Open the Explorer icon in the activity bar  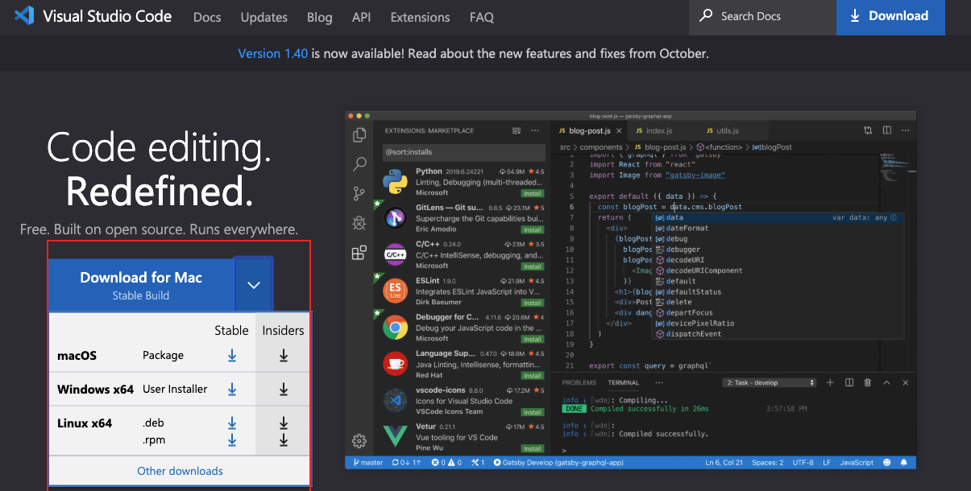(x=359, y=134)
